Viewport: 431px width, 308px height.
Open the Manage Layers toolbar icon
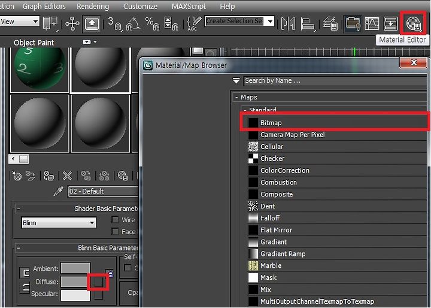point(330,23)
